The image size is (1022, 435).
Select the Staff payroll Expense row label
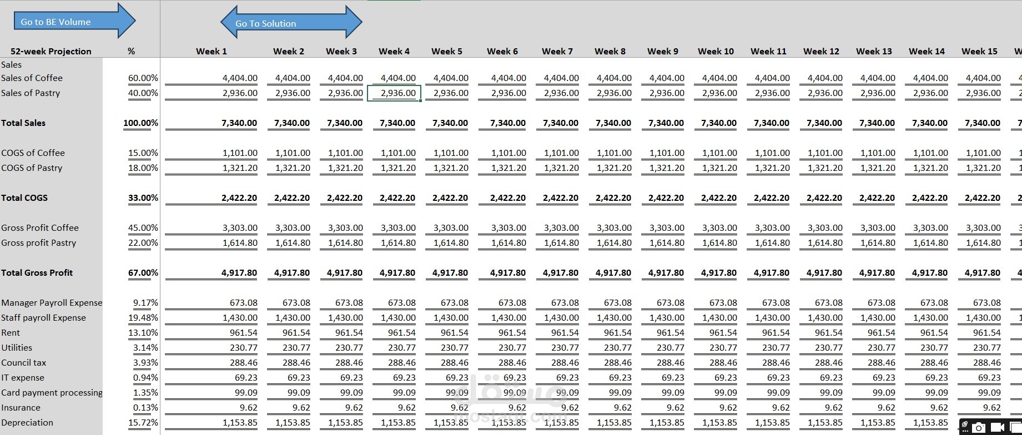coord(43,317)
